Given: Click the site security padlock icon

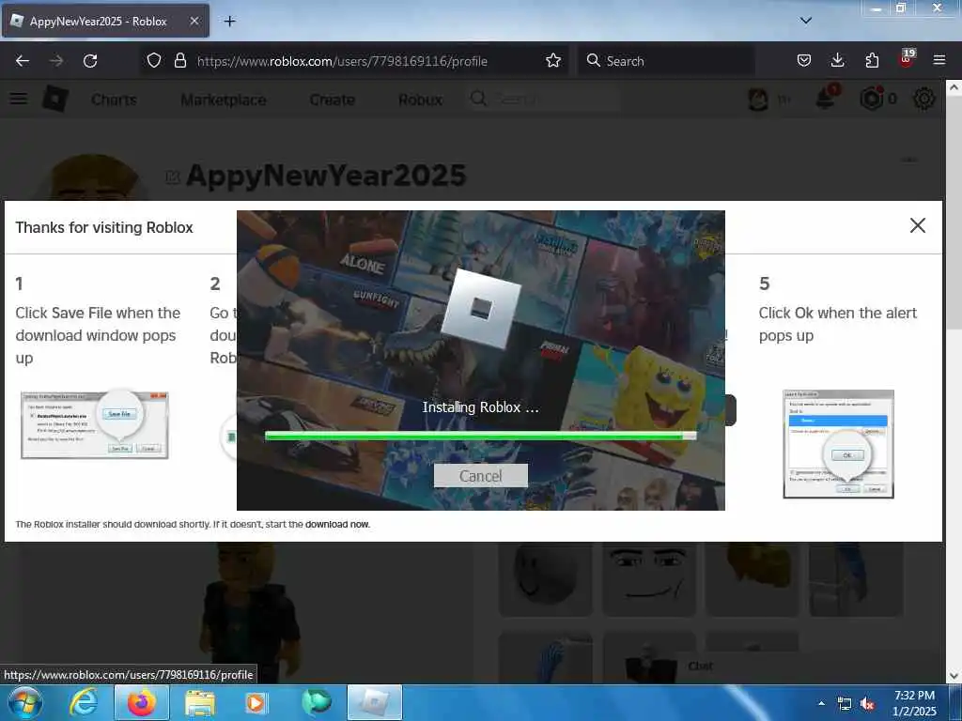Looking at the screenshot, I should point(179,61).
